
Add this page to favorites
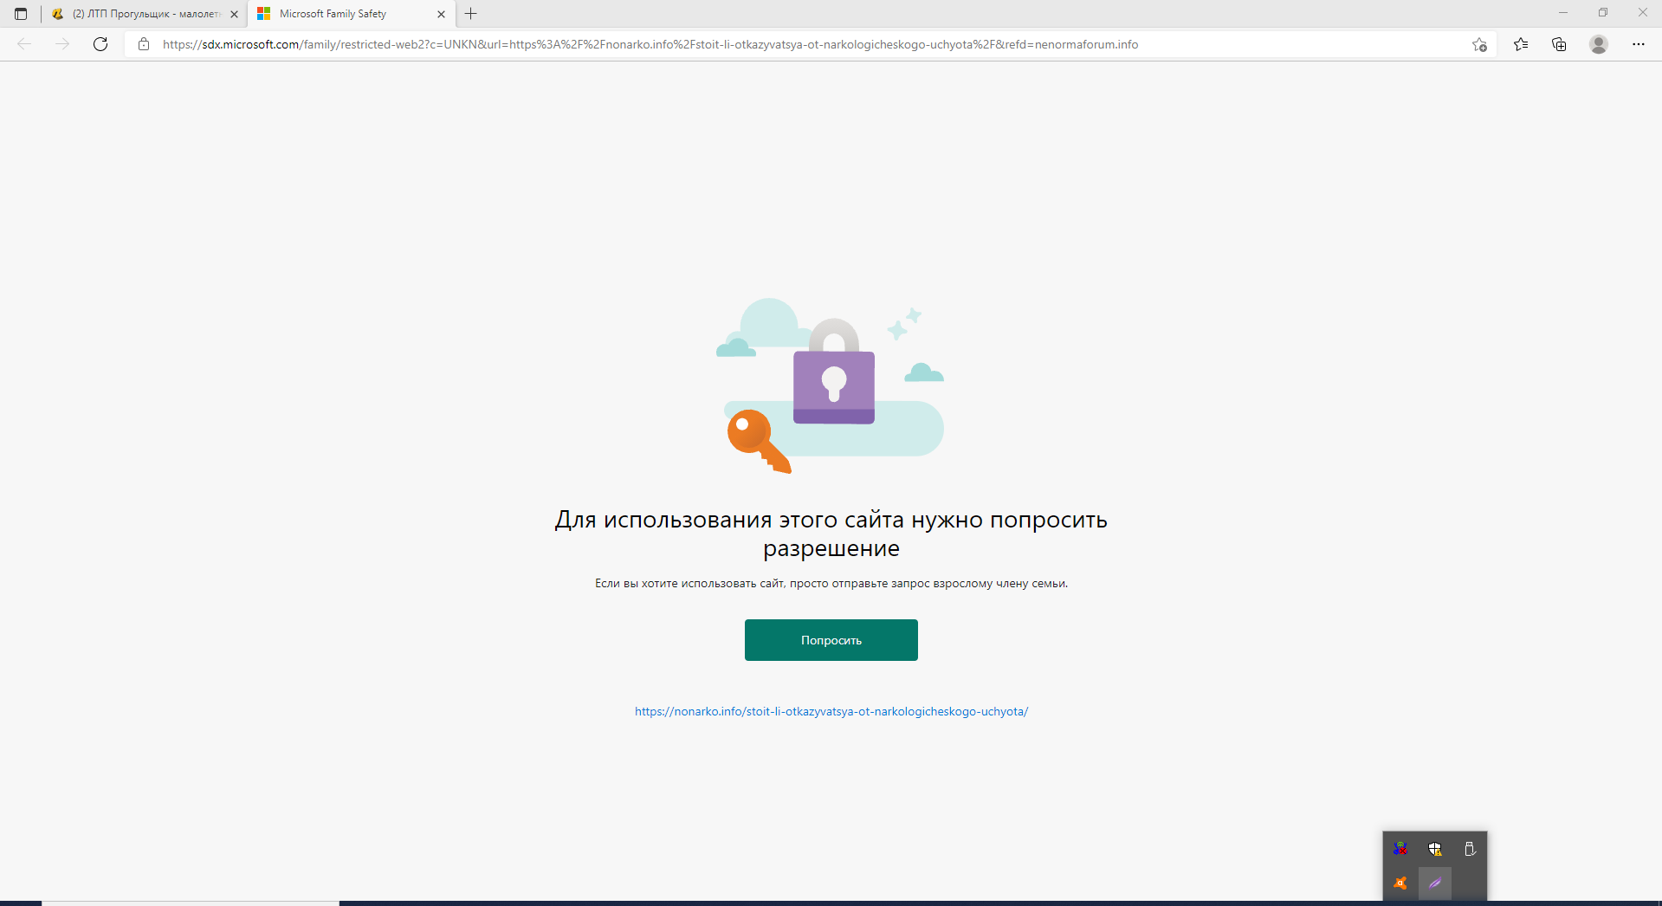1479,45
